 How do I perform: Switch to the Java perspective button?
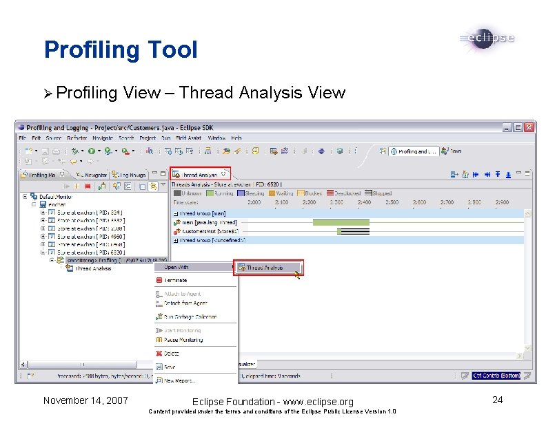[x=452, y=151]
